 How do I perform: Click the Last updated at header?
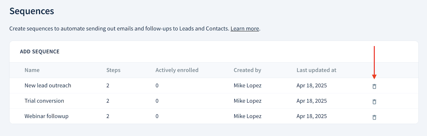[316, 70]
